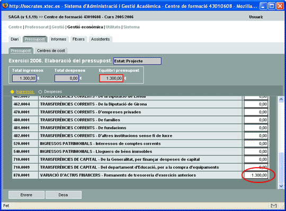The height and width of the screenshot is (211, 286).
Task: Click the 'Fet' status bar text
Action: point(6,206)
